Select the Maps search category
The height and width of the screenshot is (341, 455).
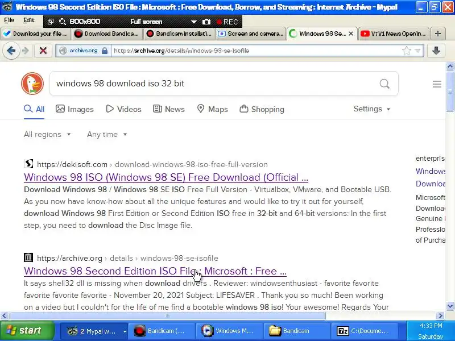click(x=212, y=109)
